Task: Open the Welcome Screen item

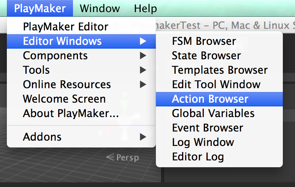Action: click(x=81, y=99)
